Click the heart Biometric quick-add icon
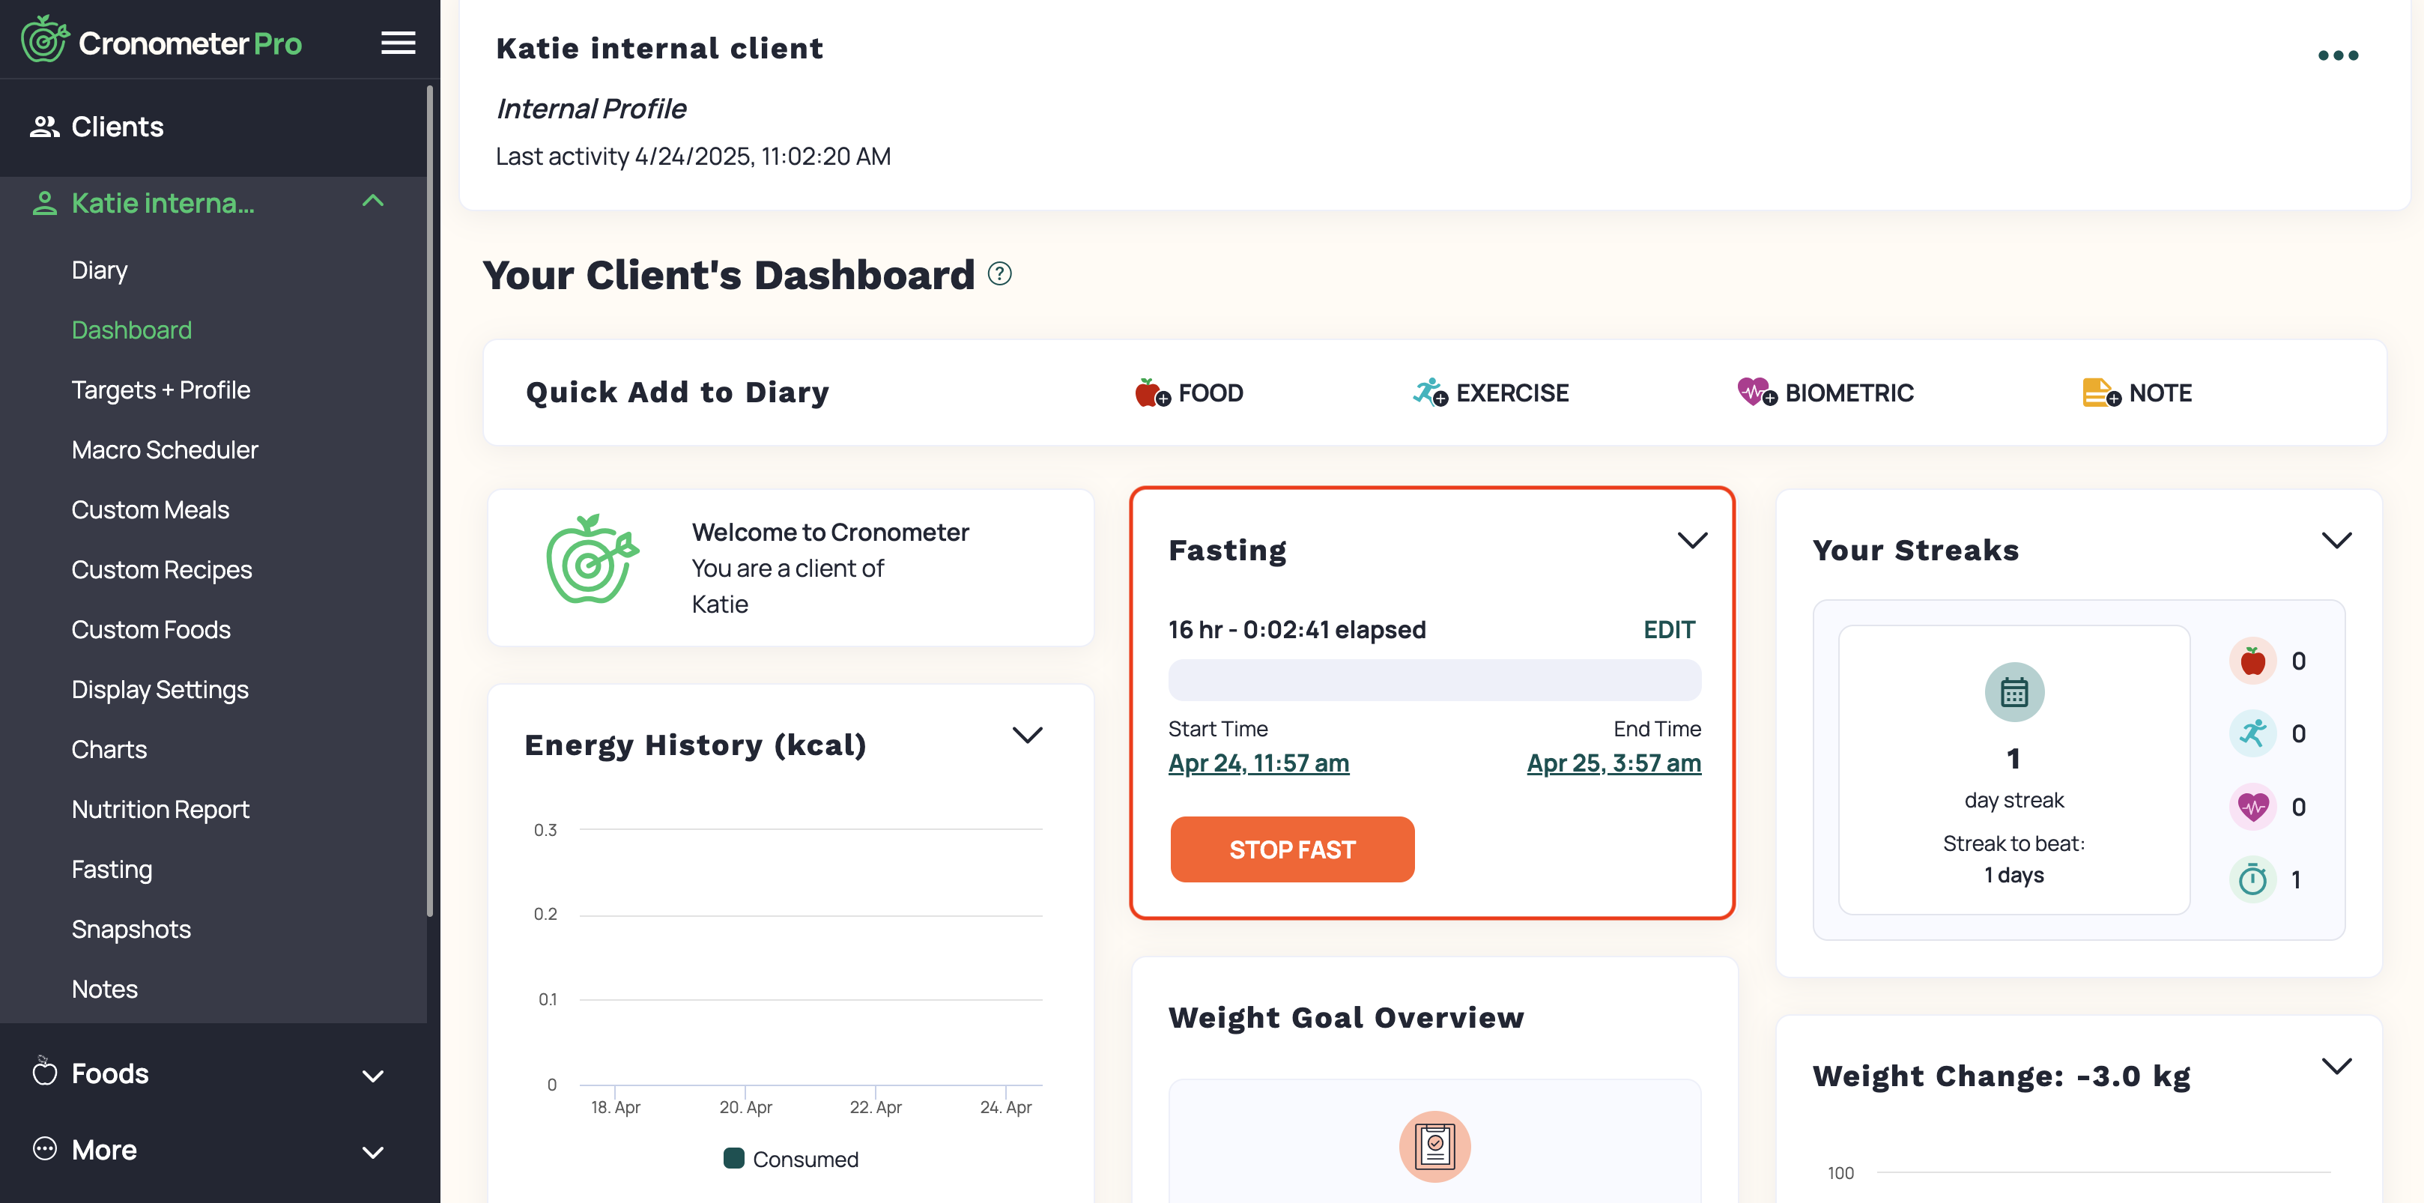Image resolution: width=2424 pixels, height=1203 pixels. tap(1757, 392)
